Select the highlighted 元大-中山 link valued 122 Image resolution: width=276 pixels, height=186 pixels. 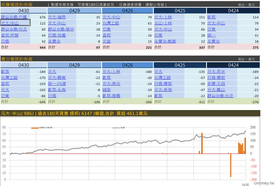10,23
